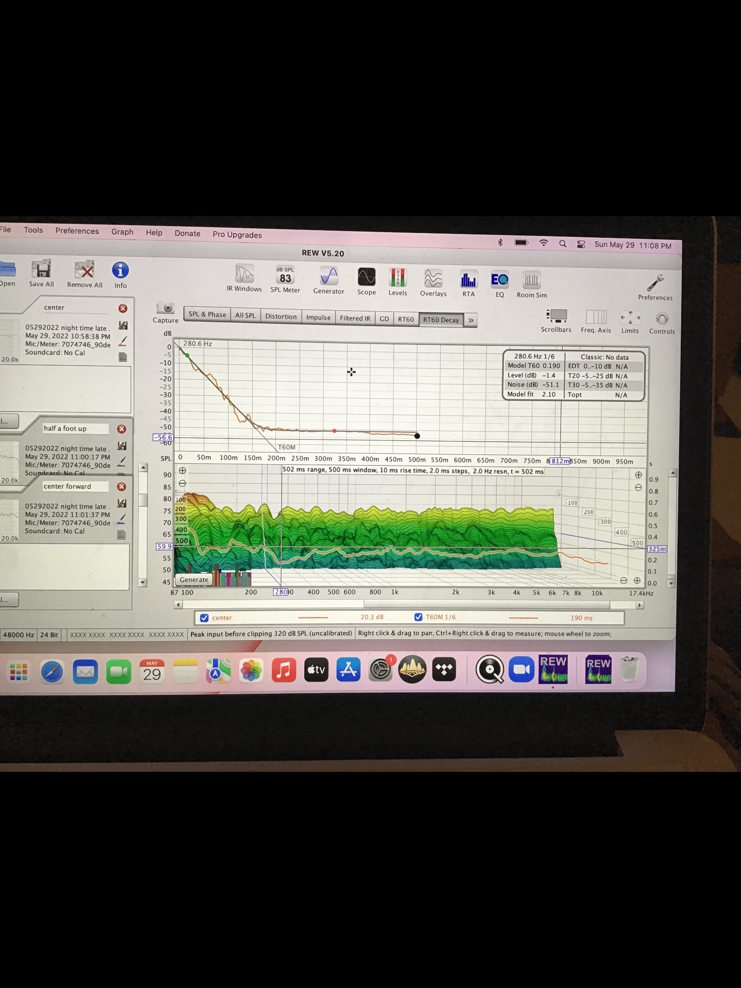Save the 'center' measurement via disk icon
The image size is (741, 988).
(x=123, y=326)
